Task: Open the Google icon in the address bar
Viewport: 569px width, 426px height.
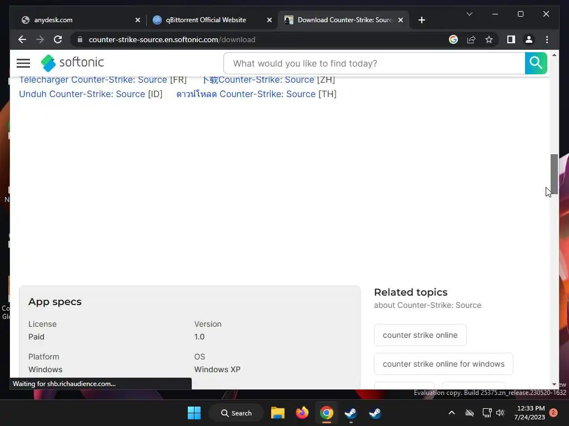Action: [x=453, y=39]
